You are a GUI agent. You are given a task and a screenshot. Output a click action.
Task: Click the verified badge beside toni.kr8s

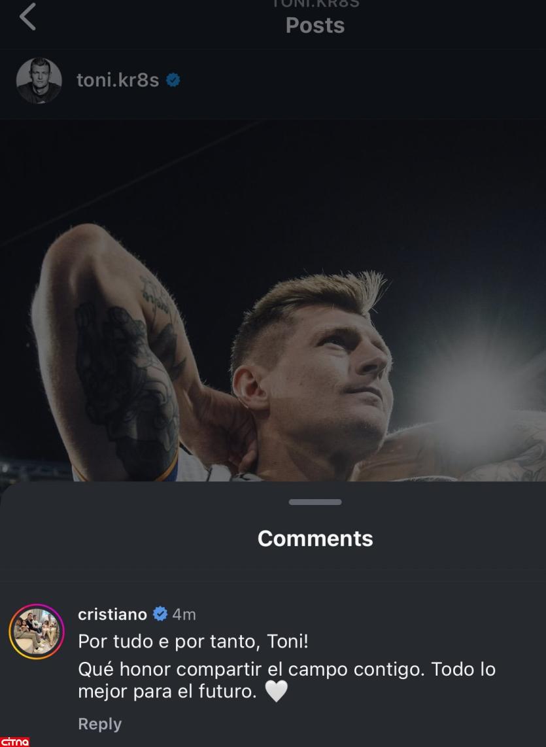coord(173,80)
